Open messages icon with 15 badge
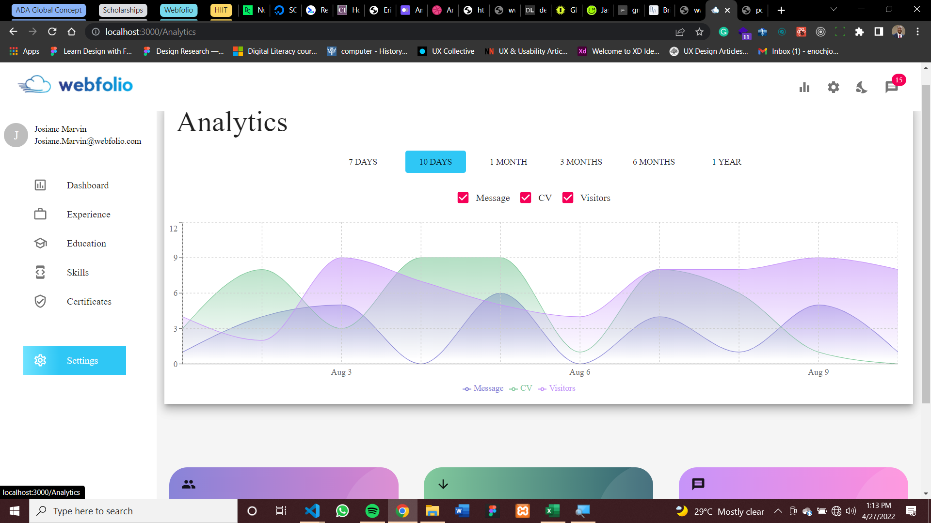Image resolution: width=931 pixels, height=523 pixels. pos(891,87)
